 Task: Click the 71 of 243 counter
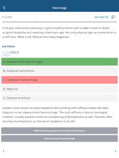[7, 17]
